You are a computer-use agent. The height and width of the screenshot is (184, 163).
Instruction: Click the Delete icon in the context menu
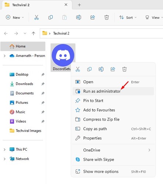[x=124, y=69]
